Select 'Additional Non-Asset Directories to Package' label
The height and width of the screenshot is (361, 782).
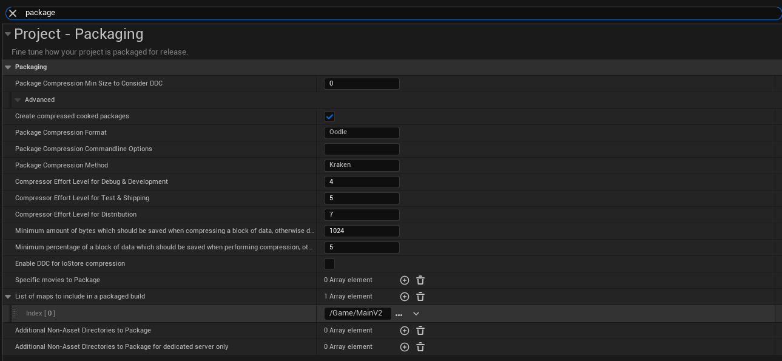[x=83, y=331]
